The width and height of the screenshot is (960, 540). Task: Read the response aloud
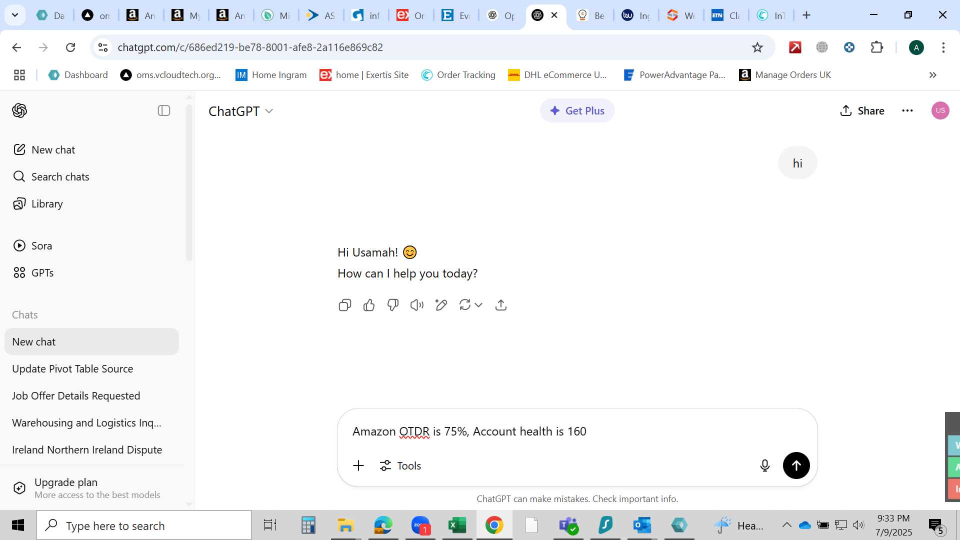pos(417,305)
